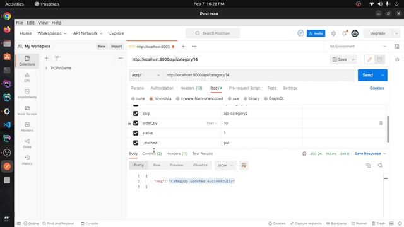Open the API Network dropdown

[x=88, y=33]
